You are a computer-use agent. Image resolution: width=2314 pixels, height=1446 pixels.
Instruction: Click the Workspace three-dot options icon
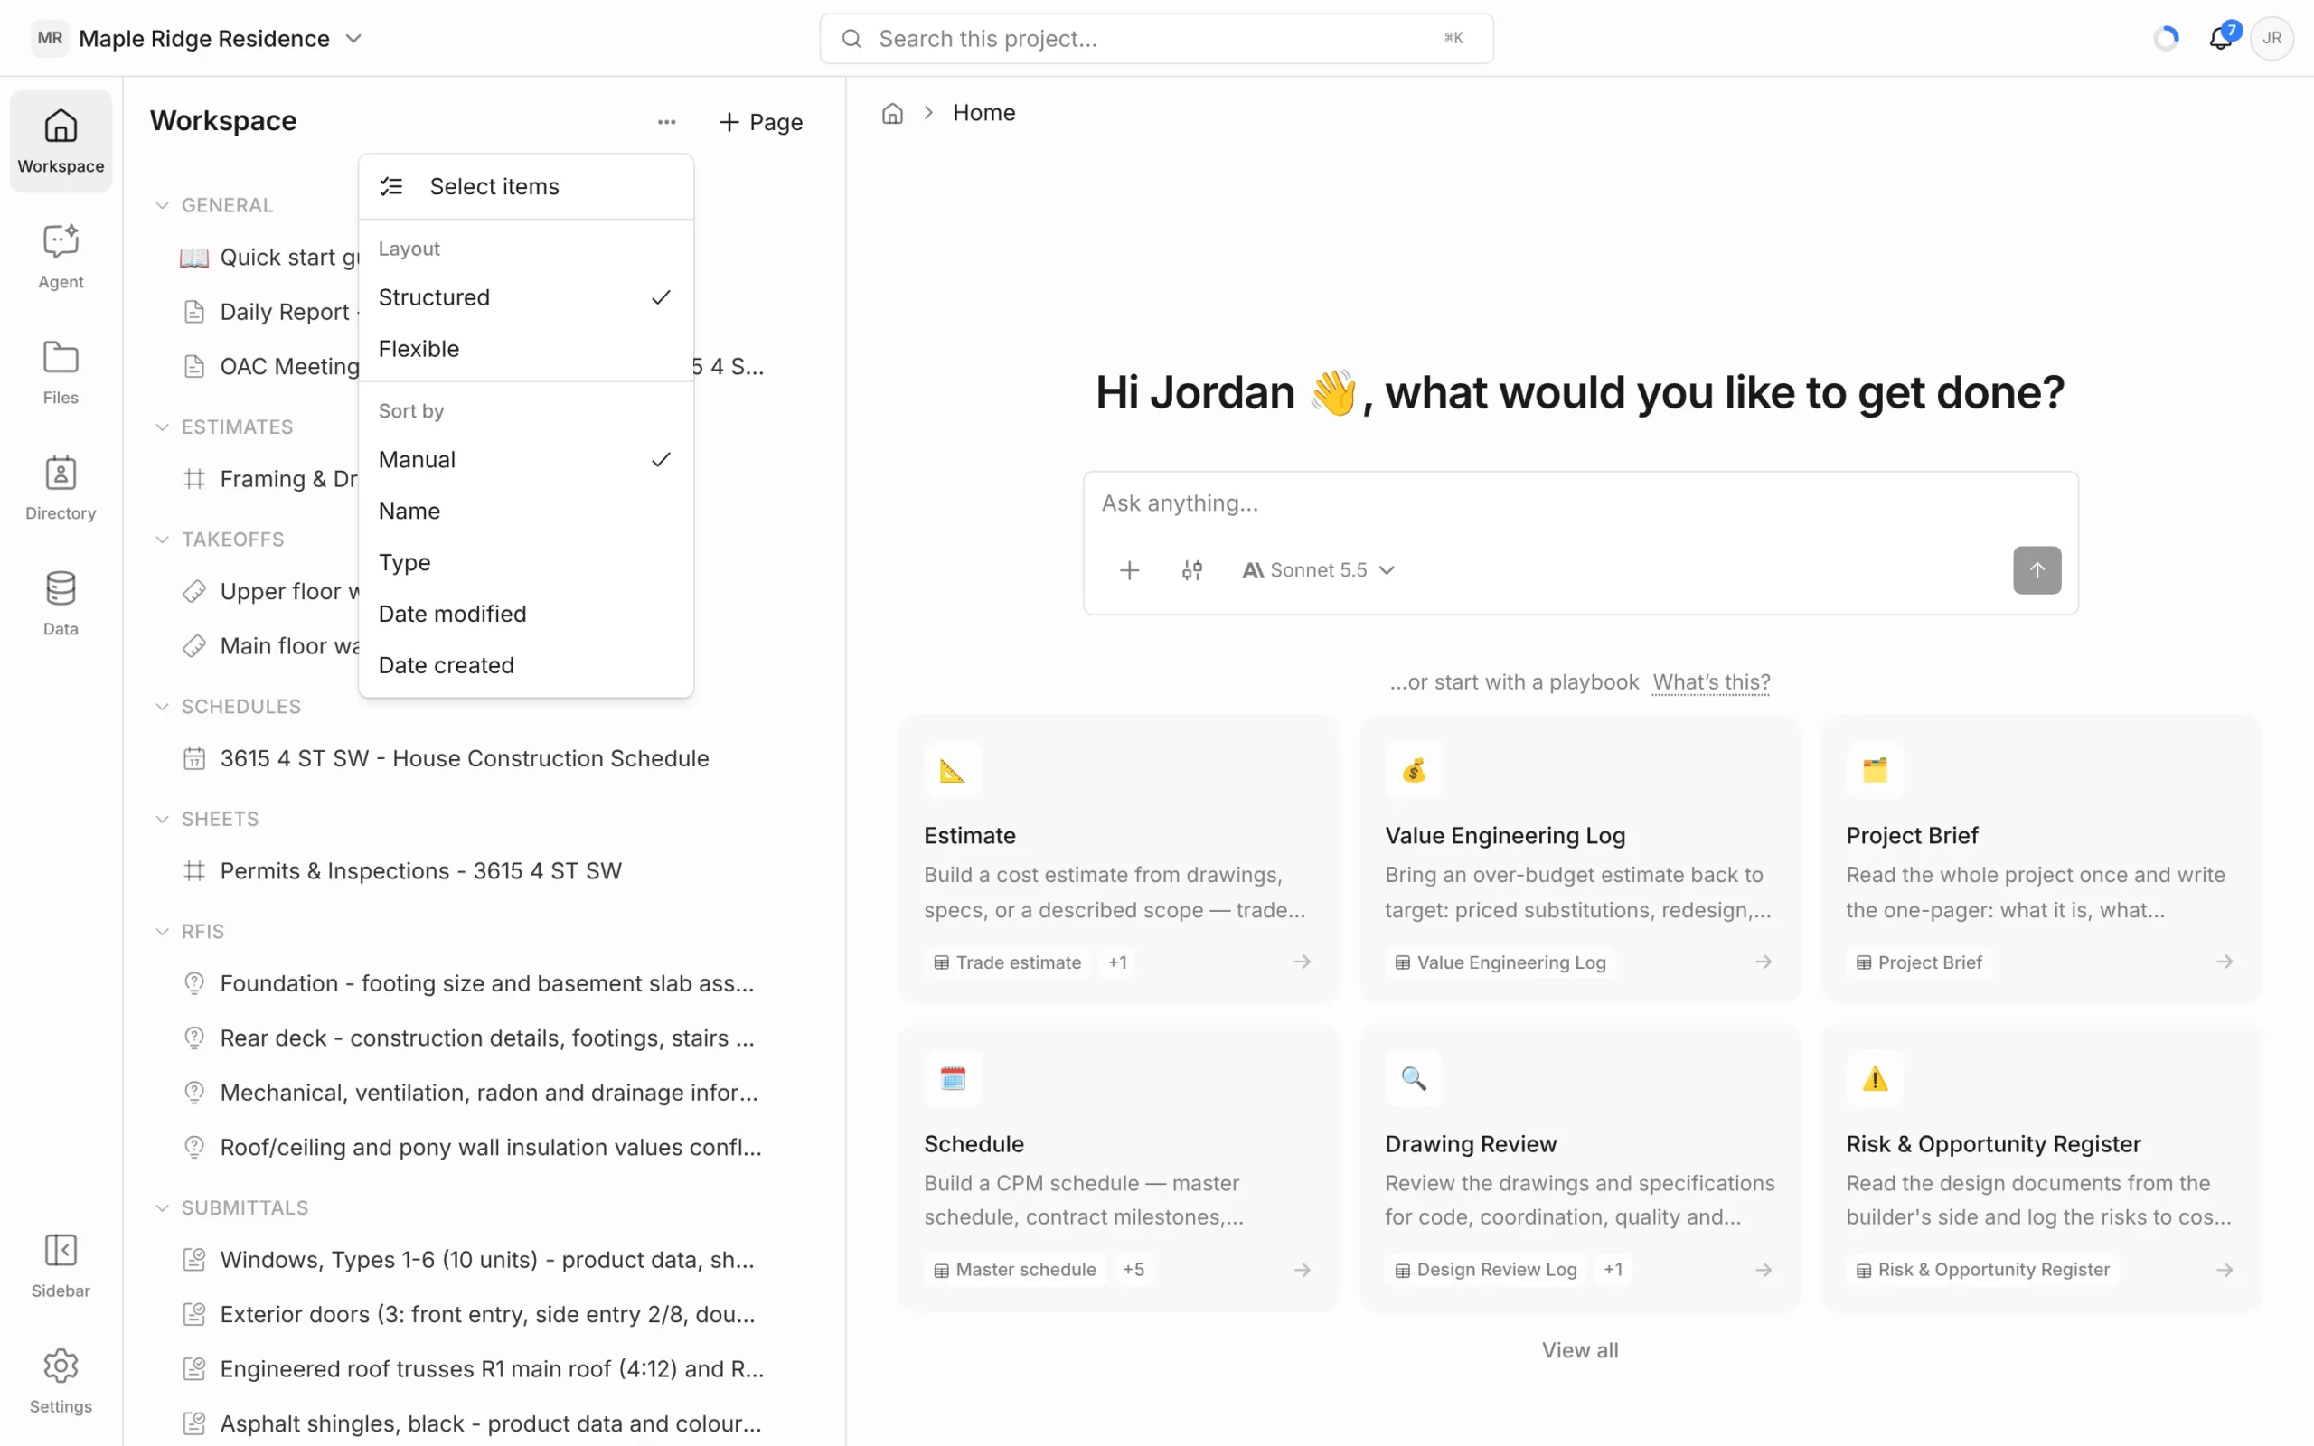[666, 121]
